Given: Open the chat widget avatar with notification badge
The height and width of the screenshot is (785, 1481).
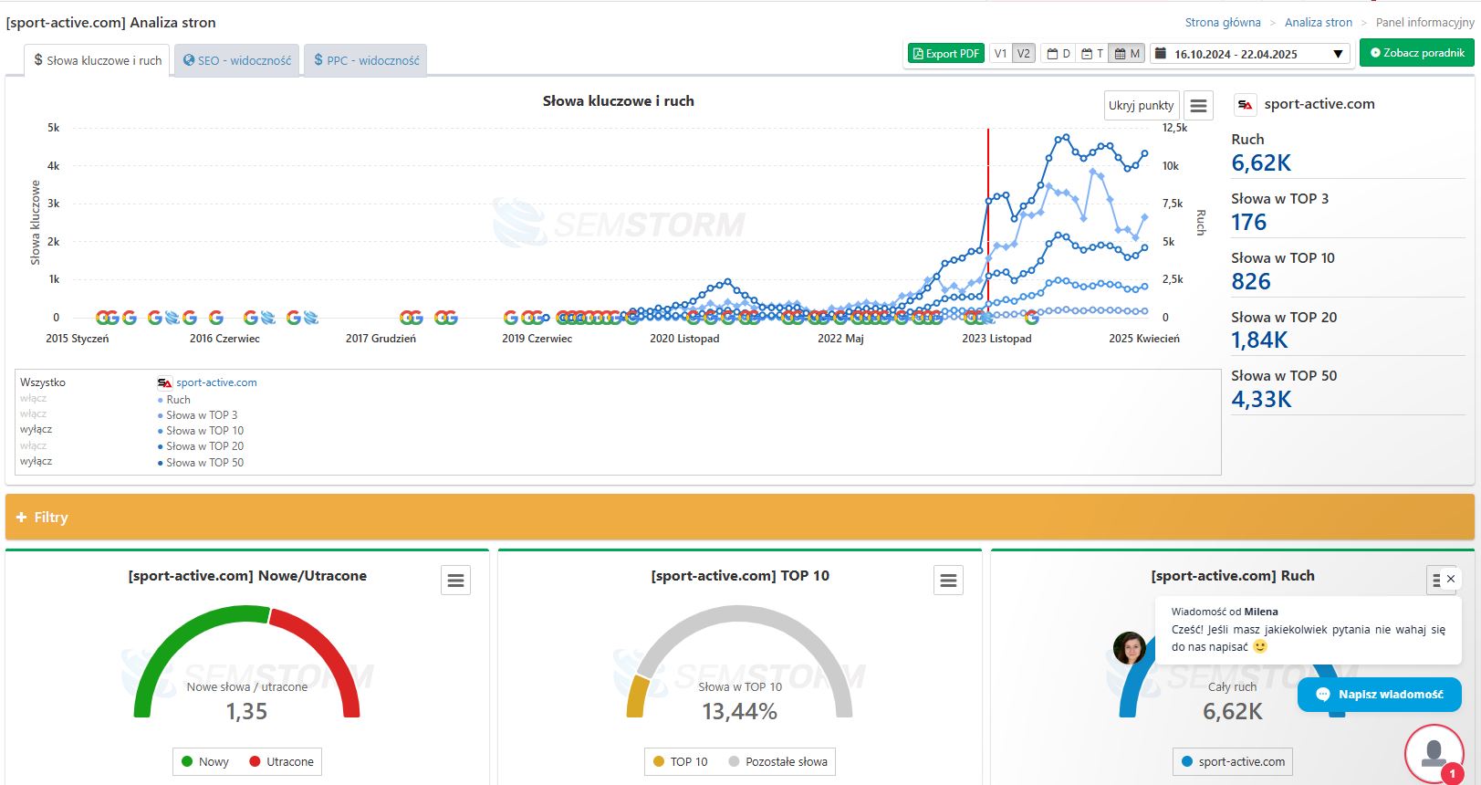Looking at the screenshot, I should [x=1434, y=754].
